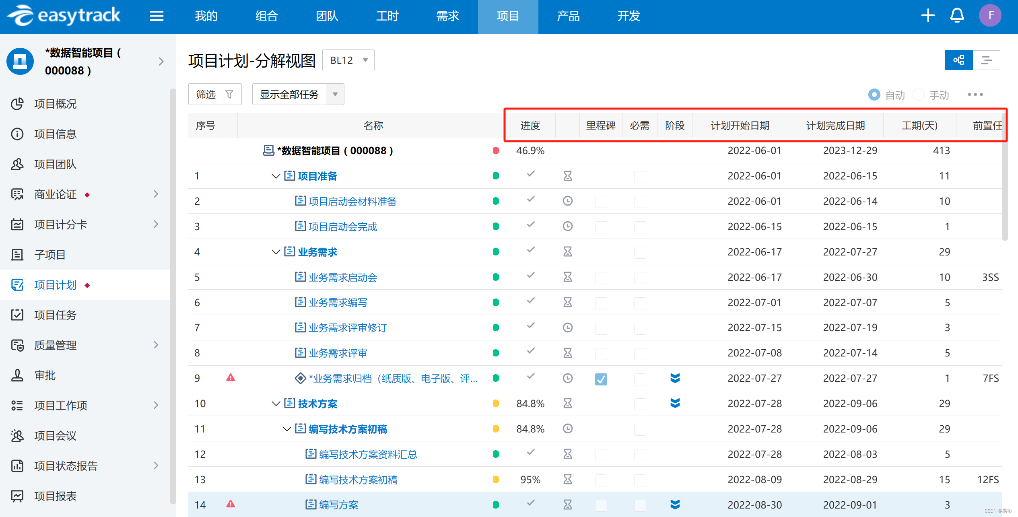
Task: Open the 我的 top menu
Action: 206,16
